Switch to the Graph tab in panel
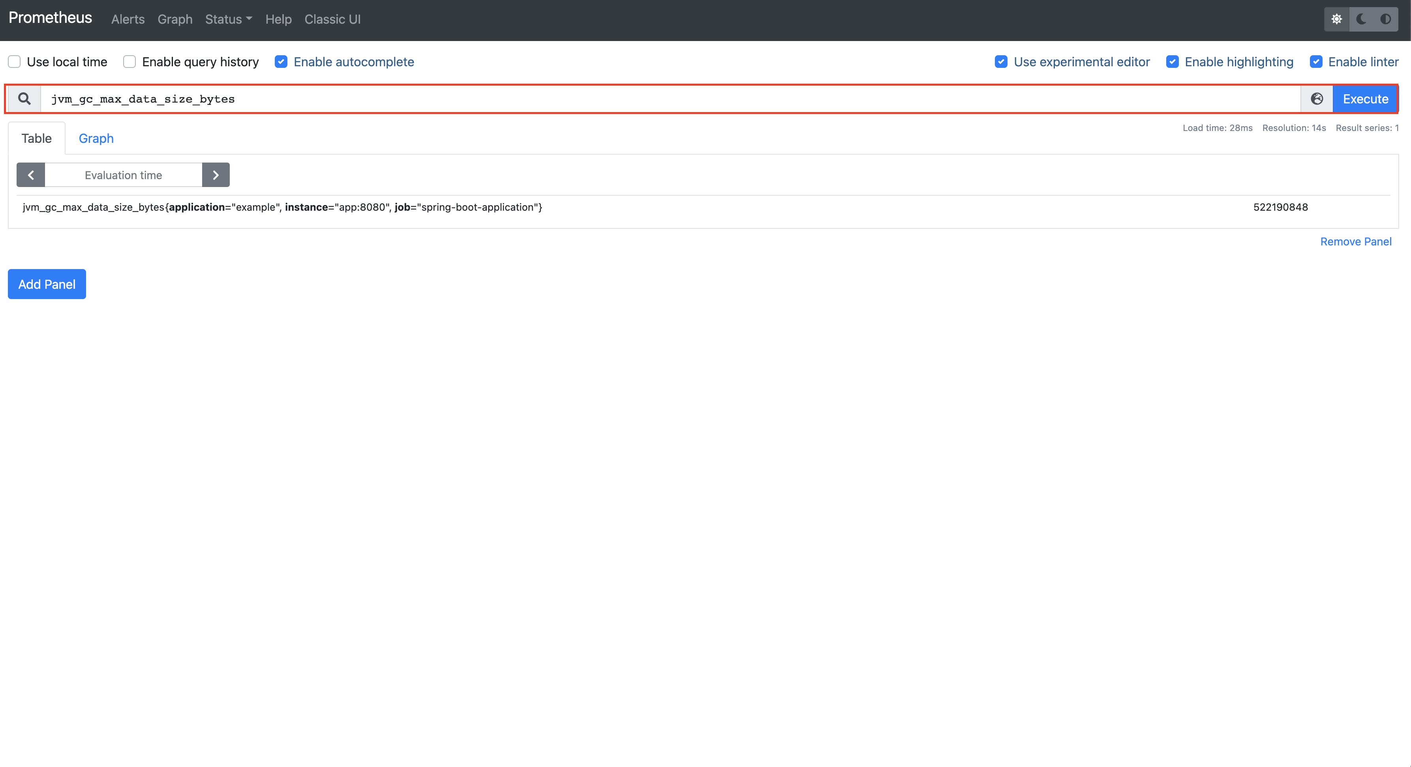The width and height of the screenshot is (1411, 767). 96,138
